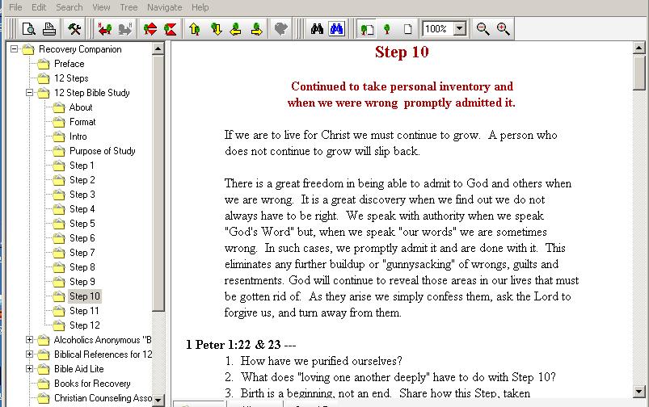
Task: Toggle the tree-only view button
Action: point(387,29)
